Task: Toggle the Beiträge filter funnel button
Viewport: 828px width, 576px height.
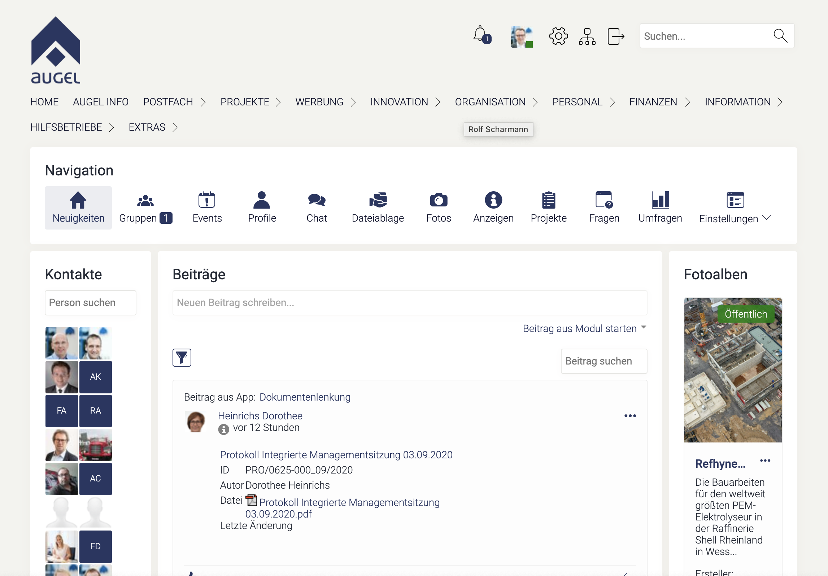Action: (x=182, y=358)
